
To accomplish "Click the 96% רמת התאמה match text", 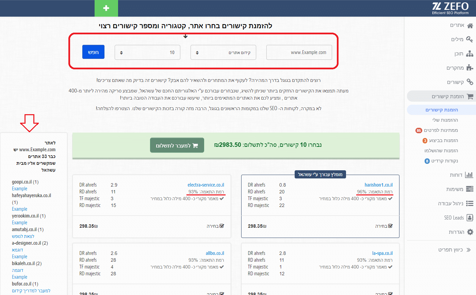I will click(375, 192).
